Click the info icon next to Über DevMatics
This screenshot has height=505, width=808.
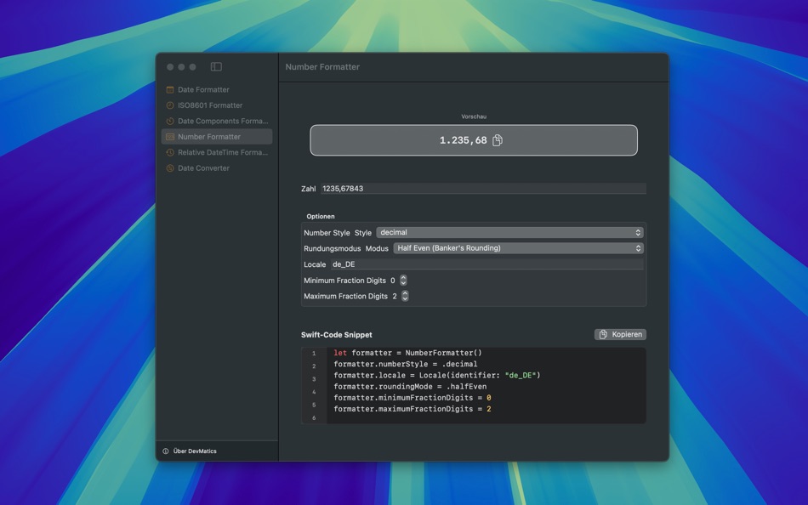click(x=167, y=451)
